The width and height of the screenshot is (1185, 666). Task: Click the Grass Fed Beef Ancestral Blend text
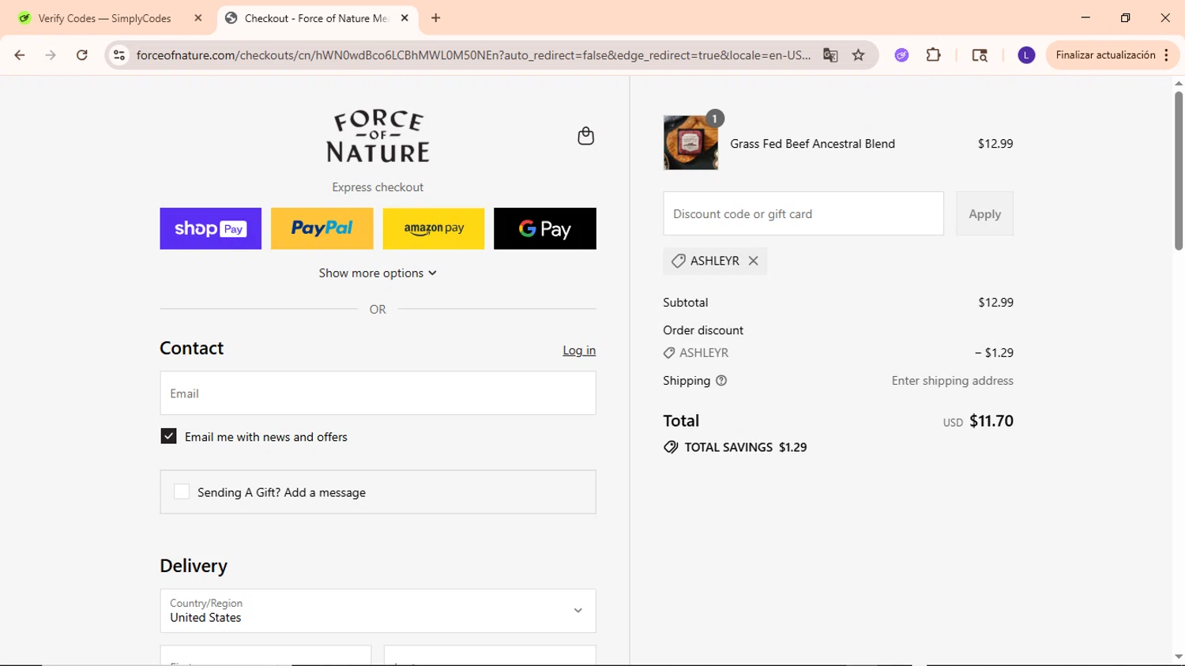click(x=812, y=144)
